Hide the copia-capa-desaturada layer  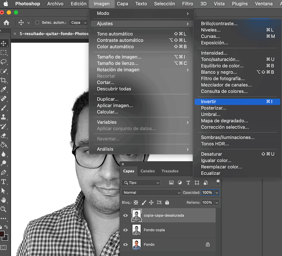[x=125, y=216]
